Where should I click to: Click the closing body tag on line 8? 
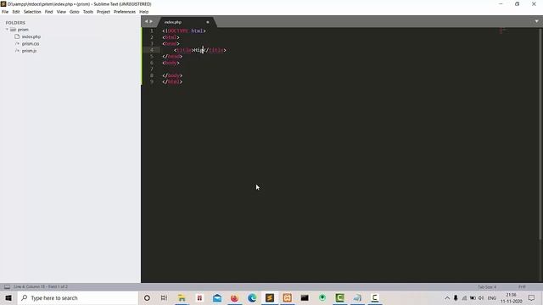tap(172, 75)
